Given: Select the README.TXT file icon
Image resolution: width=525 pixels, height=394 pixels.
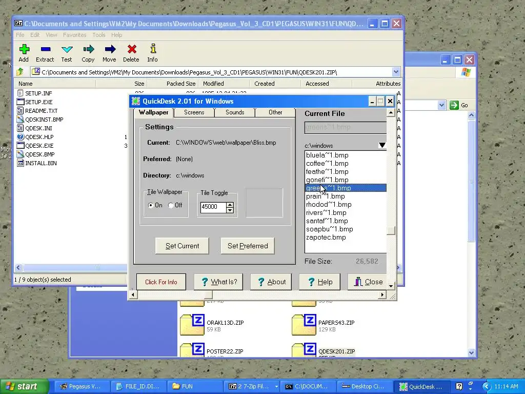Looking at the screenshot, I should 21,111.
